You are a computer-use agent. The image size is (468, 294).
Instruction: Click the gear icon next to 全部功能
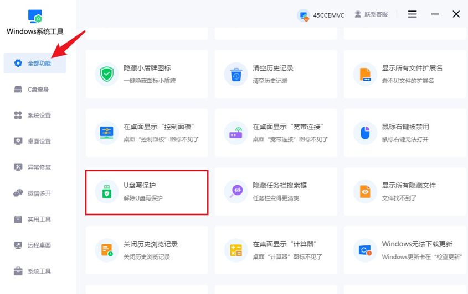point(18,63)
